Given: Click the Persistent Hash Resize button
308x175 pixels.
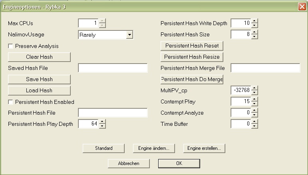Looking at the screenshot, I should [x=192, y=57].
